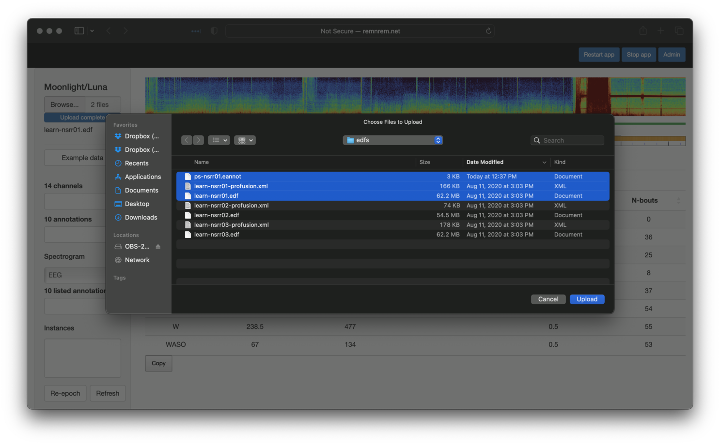The width and height of the screenshot is (720, 445).
Task: Select learn-nsrr03-profusion.xml file
Action: [231, 225]
